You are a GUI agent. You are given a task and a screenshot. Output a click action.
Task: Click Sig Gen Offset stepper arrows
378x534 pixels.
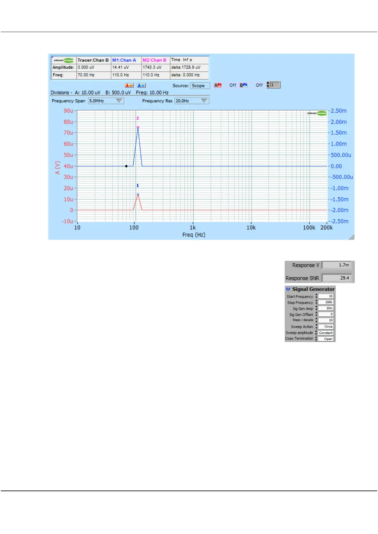(316, 314)
